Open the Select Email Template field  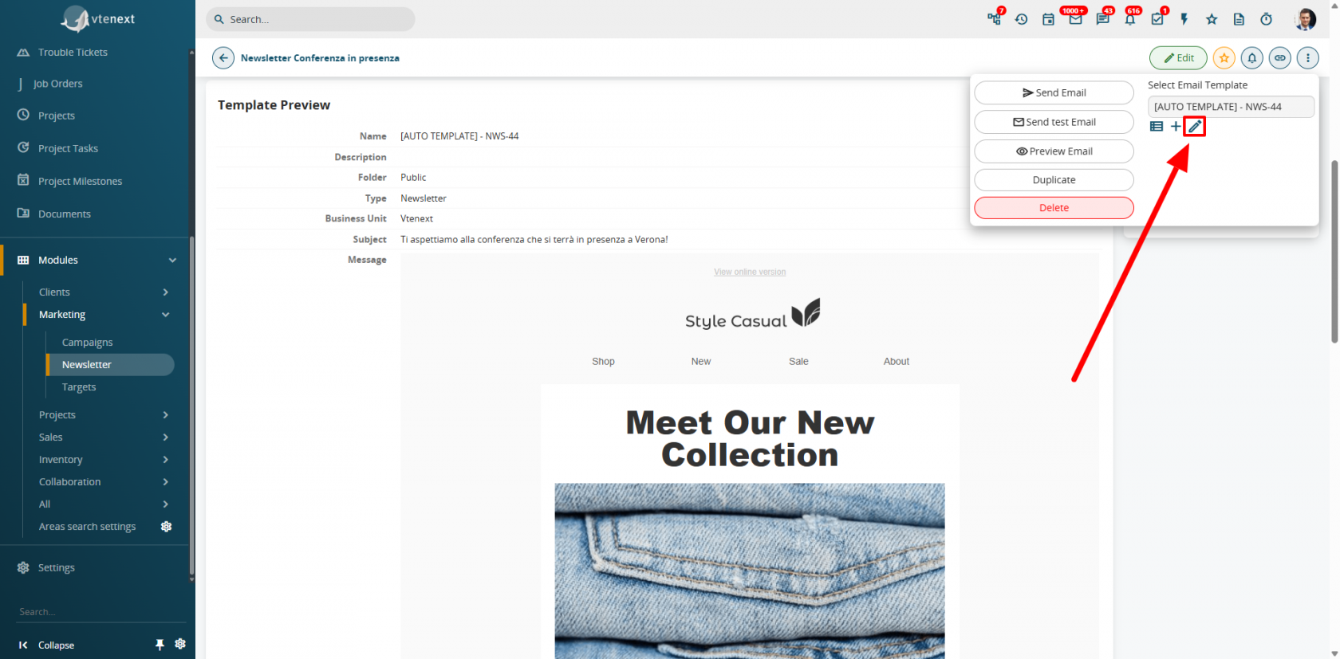click(x=1231, y=107)
